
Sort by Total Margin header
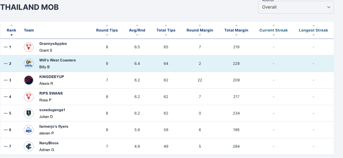point(236,30)
